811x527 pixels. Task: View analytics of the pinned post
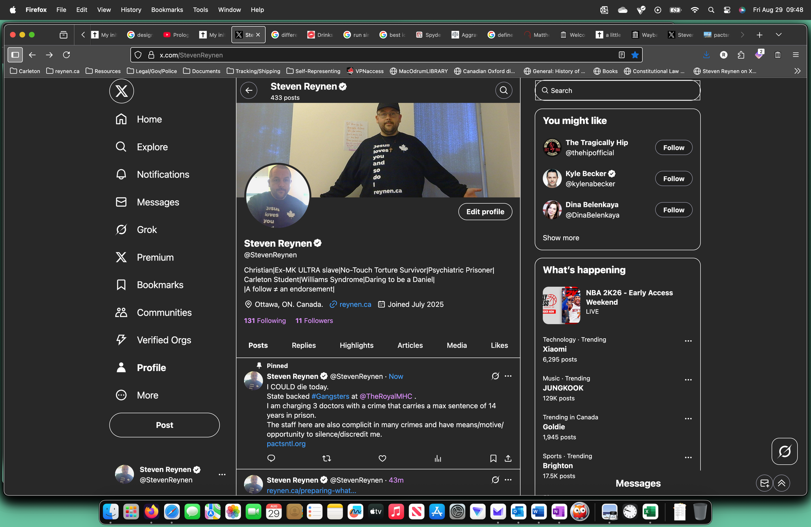[438, 458]
